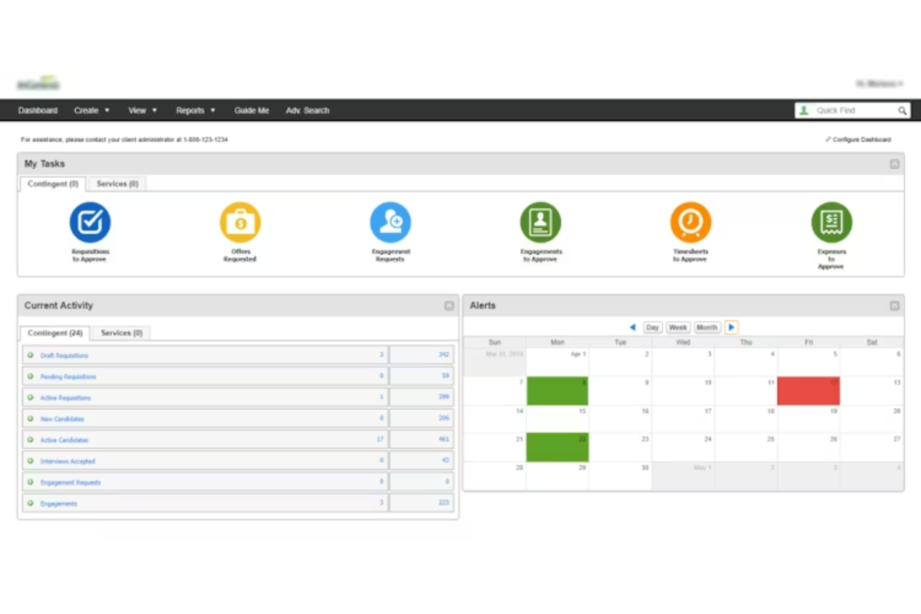Collapse the My Tasks panel
This screenshot has height=614, width=921.
click(895, 164)
